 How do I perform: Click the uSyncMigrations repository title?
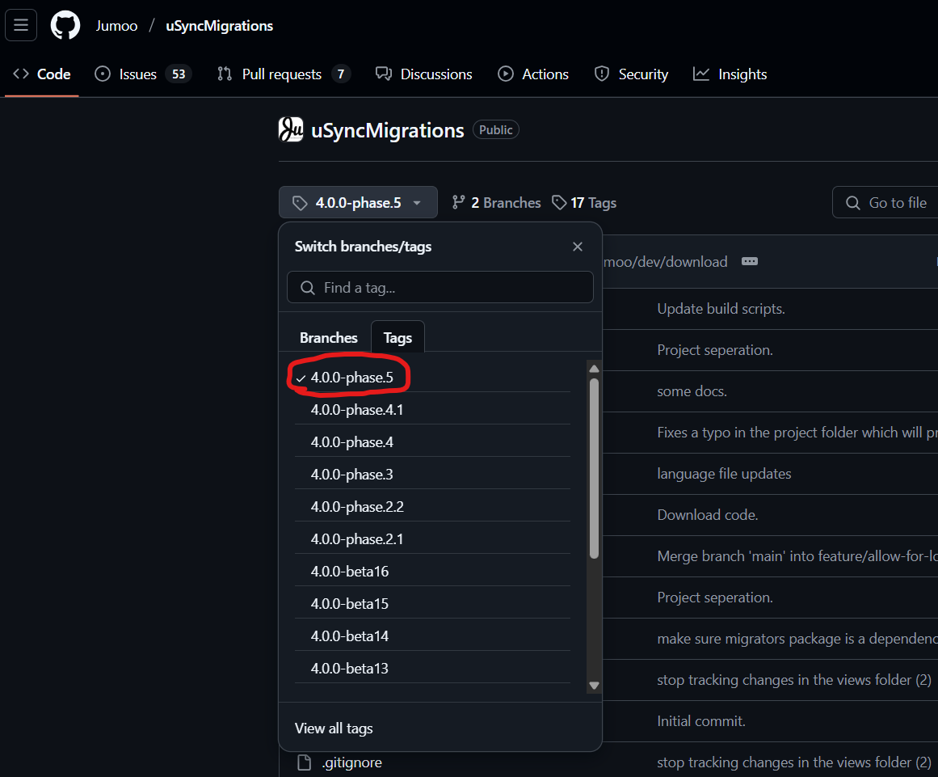pyautogui.click(x=387, y=130)
